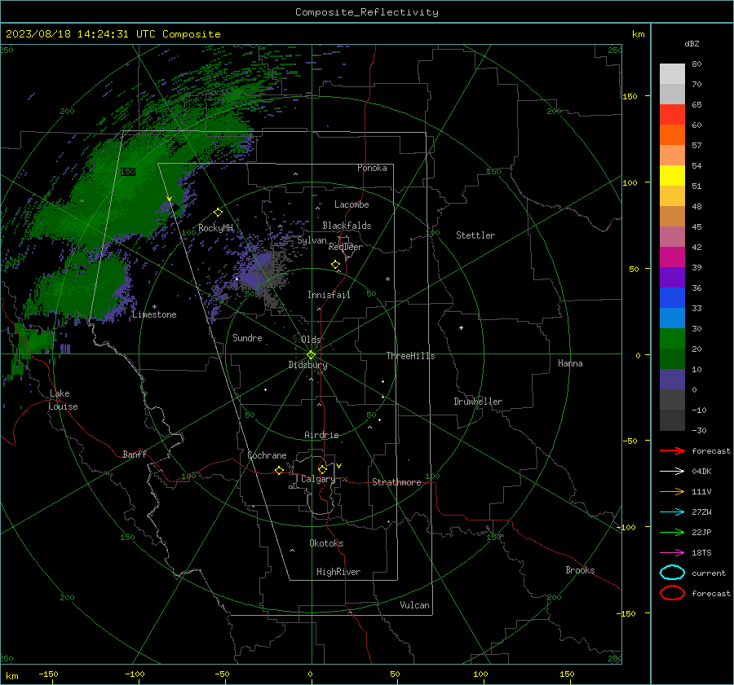Image resolution: width=734 pixels, height=685 pixels.
Task: Click the 18TS legend label
Action: (701, 553)
